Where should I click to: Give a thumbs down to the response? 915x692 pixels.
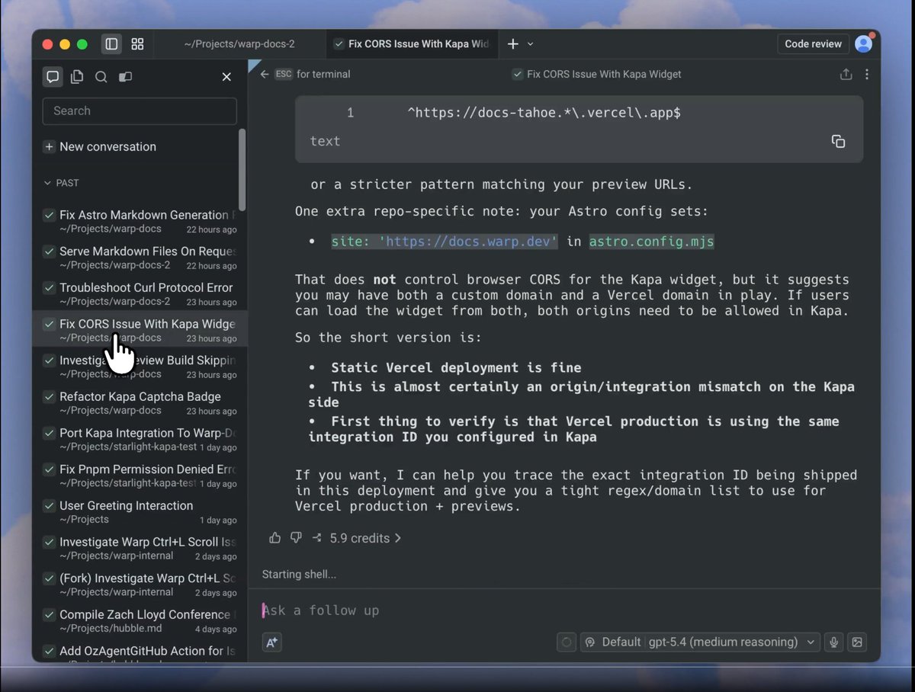[x=296, y=538]
